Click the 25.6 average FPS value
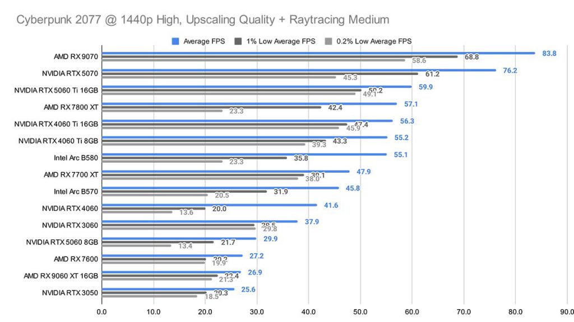The image size is (574, 322). click(x=248, y=290)
